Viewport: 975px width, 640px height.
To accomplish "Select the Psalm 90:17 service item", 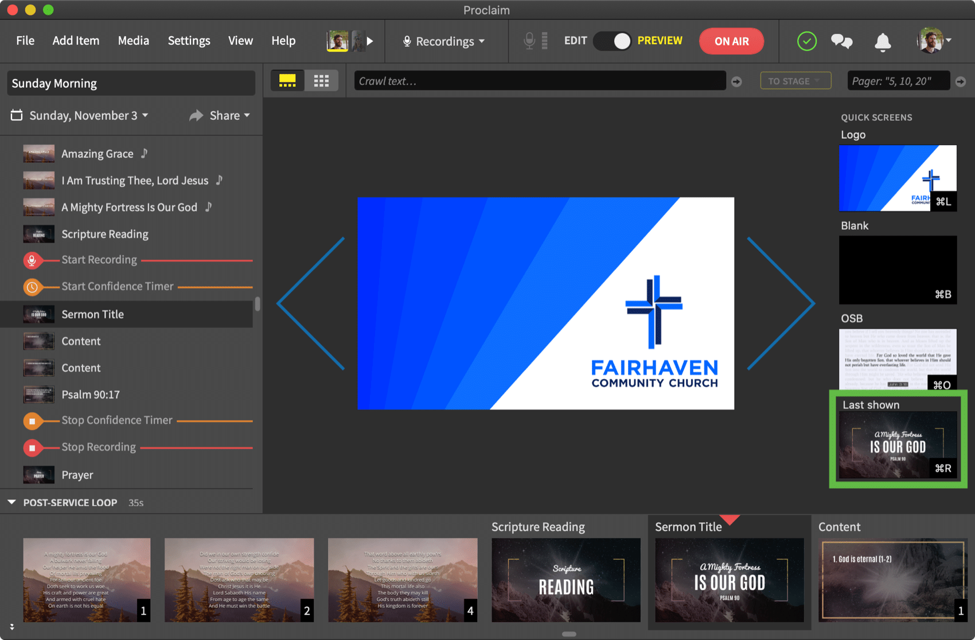I will click(126, 395).
